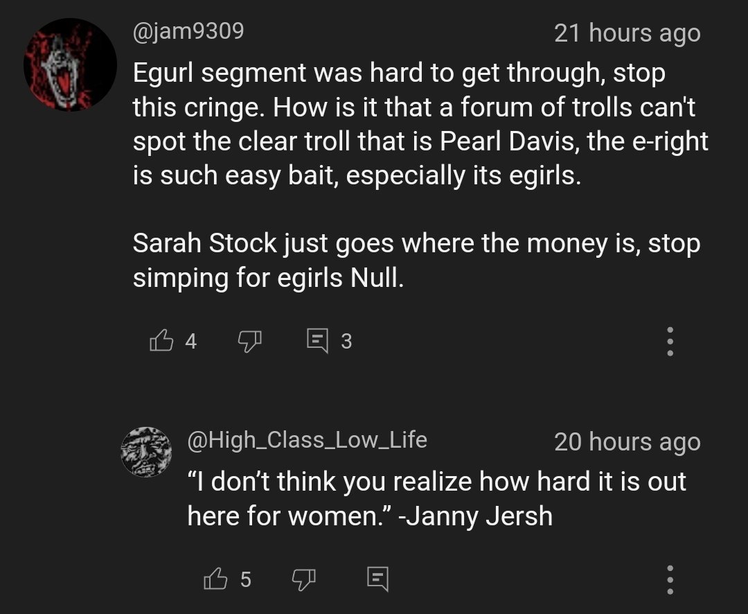748x614 pixels.
Task: Open replies icon on @jam9309 comment
Action: pyautogui.click(x=317, y=340)
